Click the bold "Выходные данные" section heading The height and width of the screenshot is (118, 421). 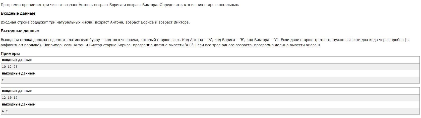(x=20, y=31)
